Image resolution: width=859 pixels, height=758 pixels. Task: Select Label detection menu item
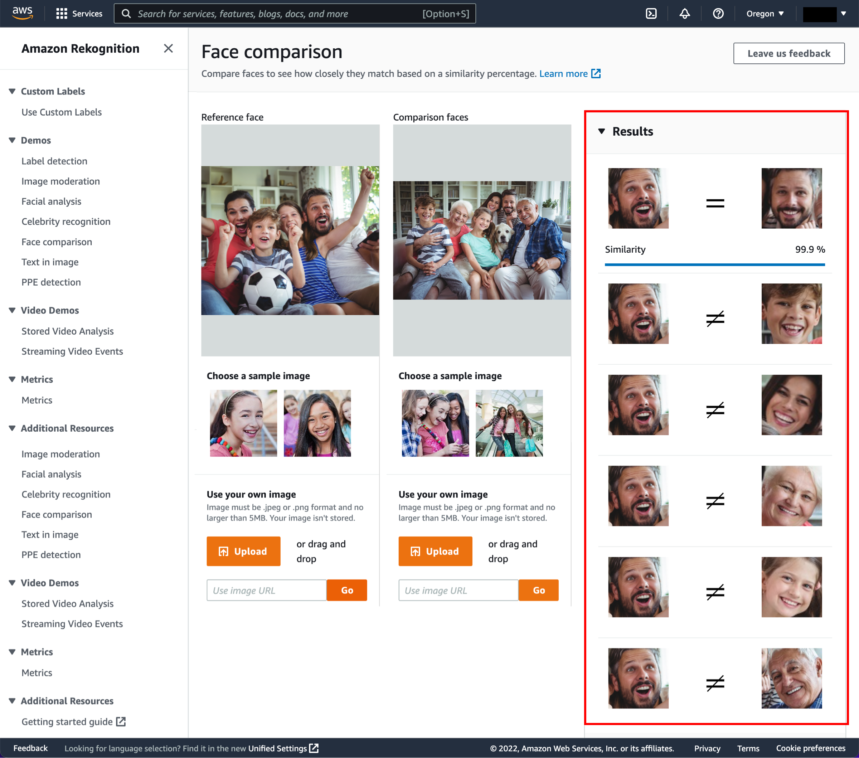coord(54,160)
